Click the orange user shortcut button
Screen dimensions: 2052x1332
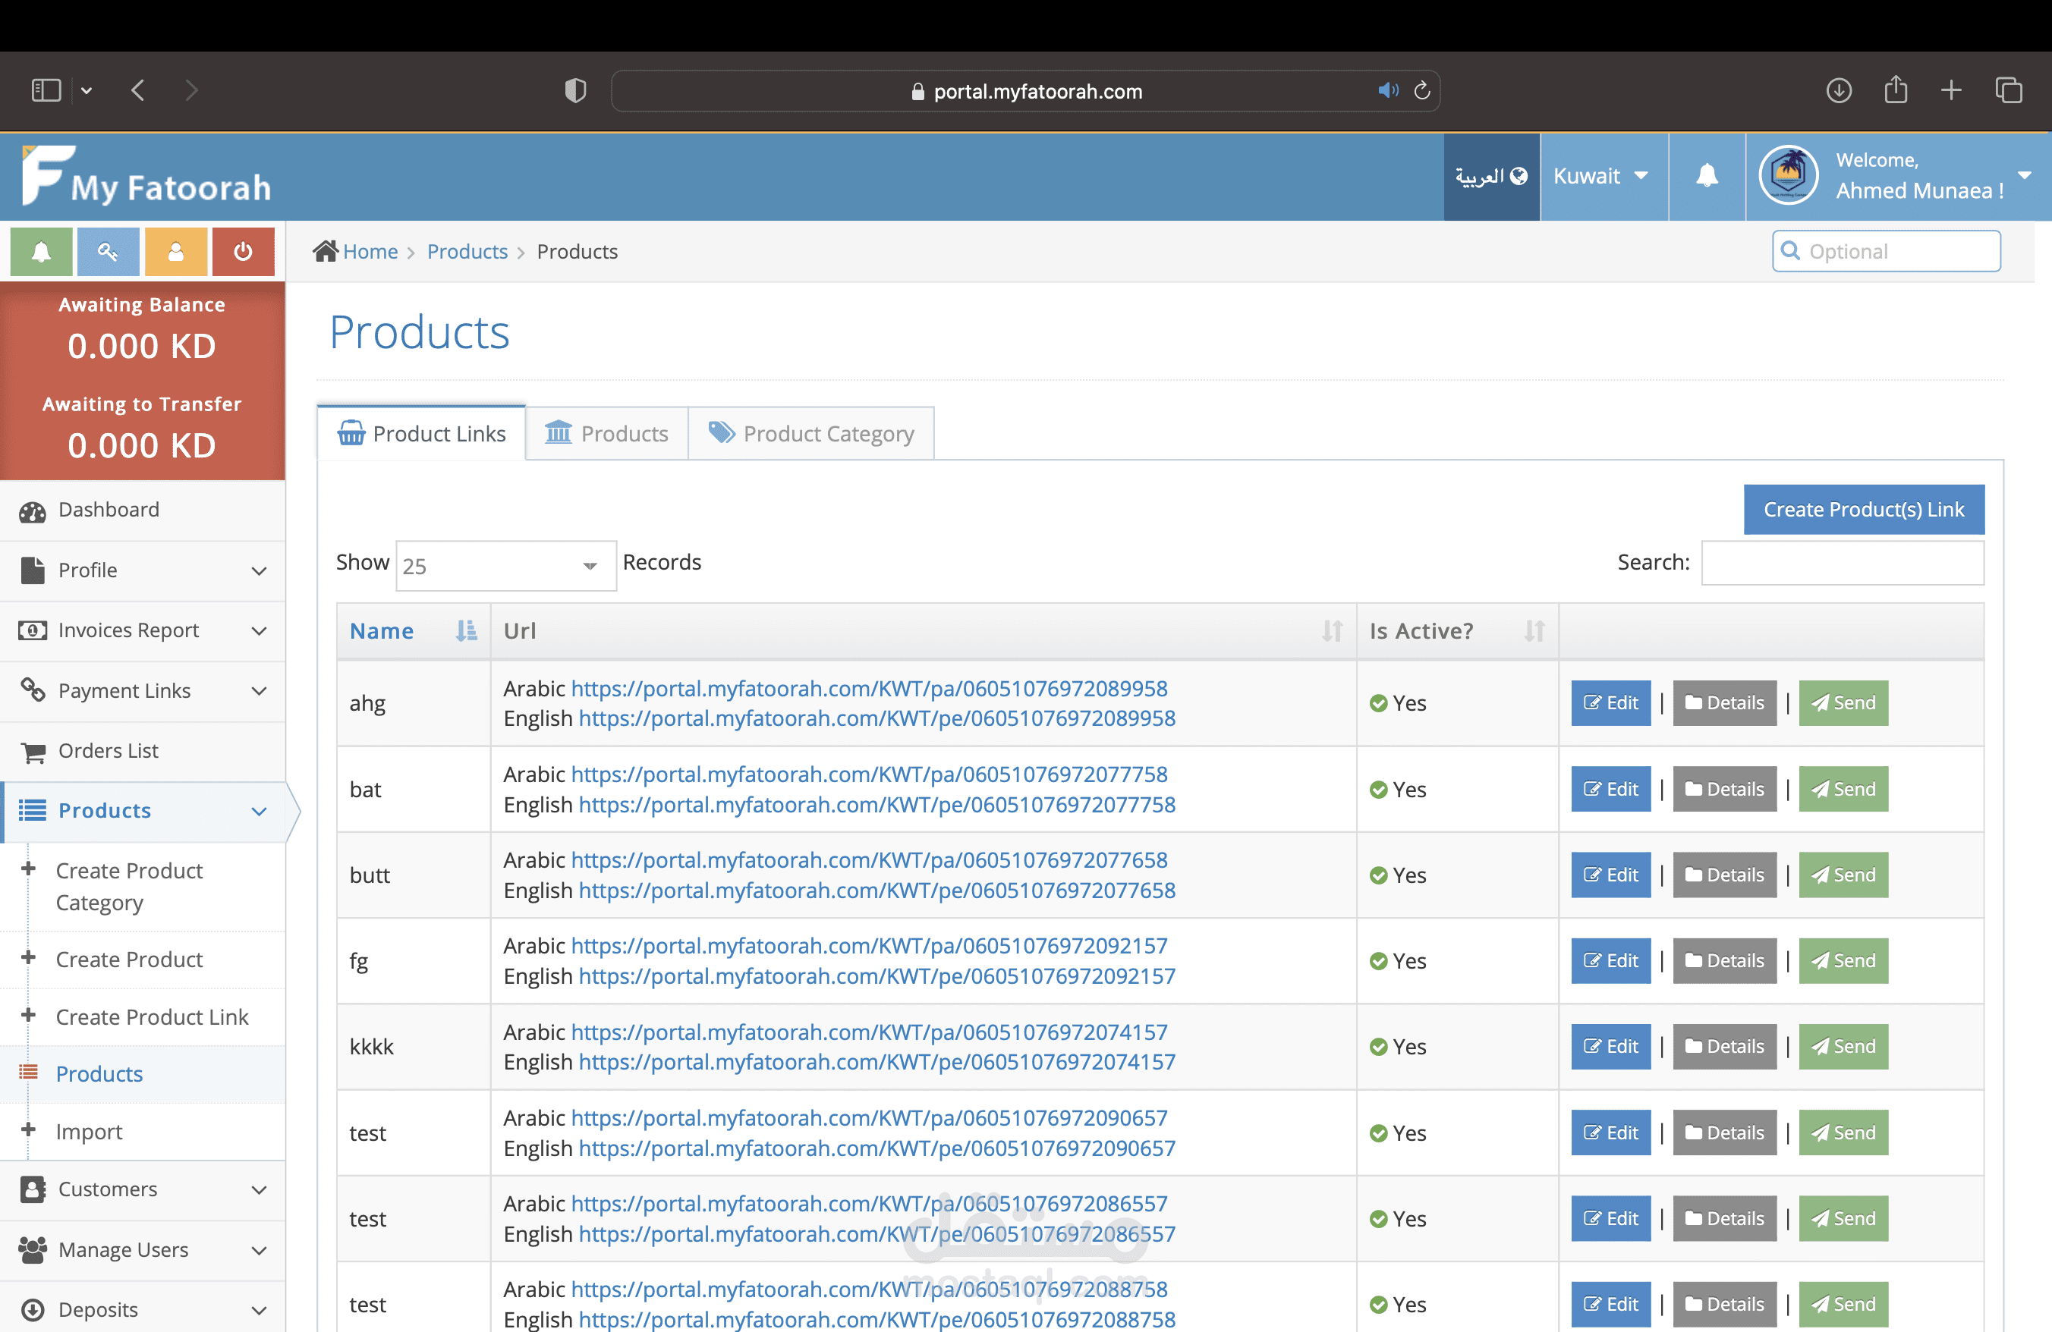click(x=176, y=252)
